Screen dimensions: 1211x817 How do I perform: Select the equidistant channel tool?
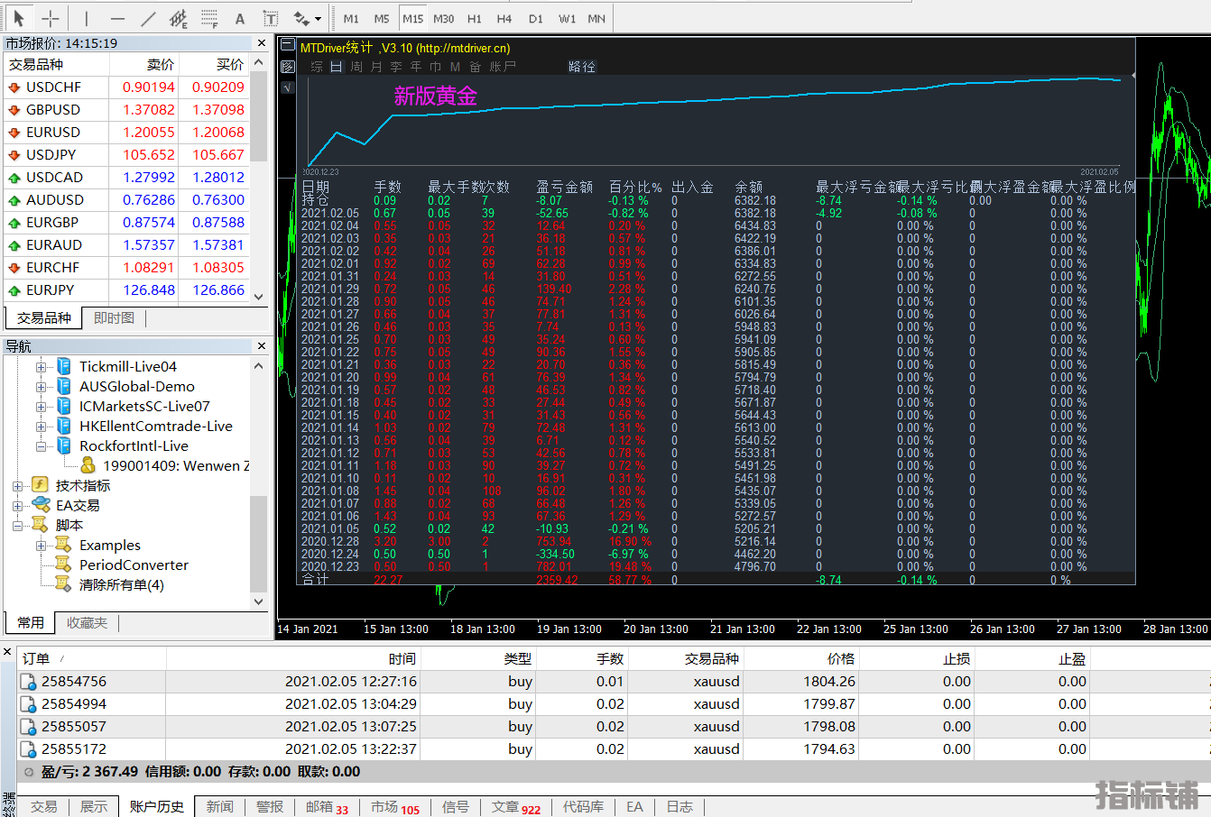point(179,18)
